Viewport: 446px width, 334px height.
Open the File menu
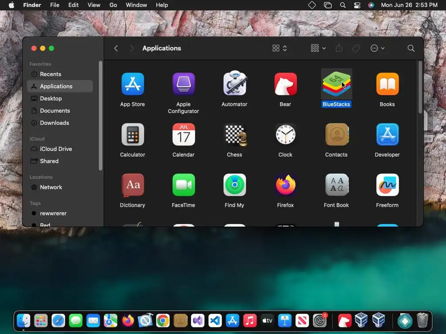click(54, 5)
